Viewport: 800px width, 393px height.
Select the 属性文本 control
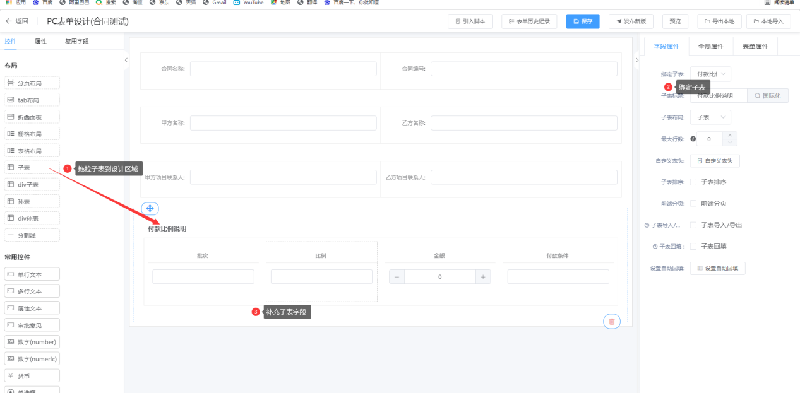32,308
